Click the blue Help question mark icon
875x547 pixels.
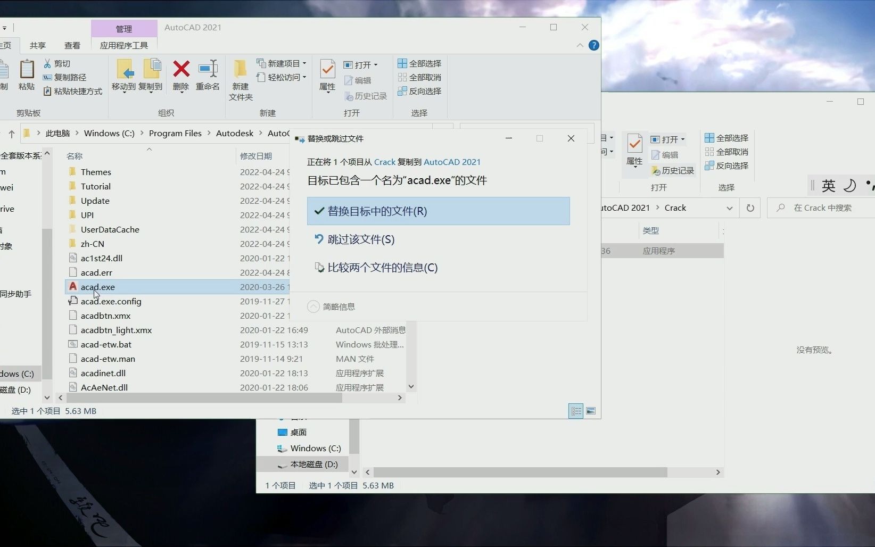(x=594, y=45)
